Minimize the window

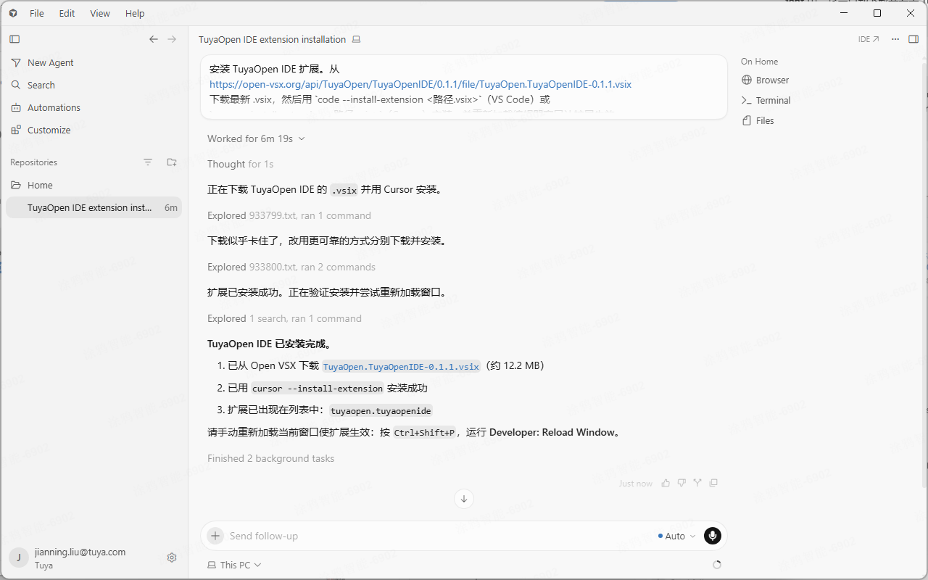(844, 13)
